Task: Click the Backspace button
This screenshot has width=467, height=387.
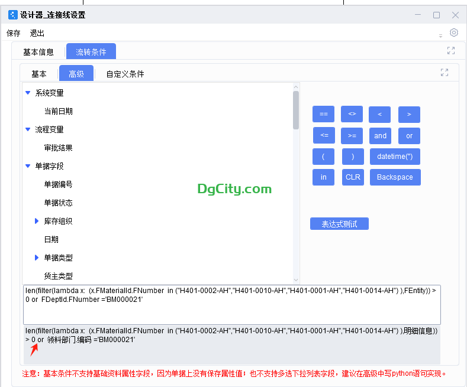Action: pyautogui.click(x=395, y=177)
